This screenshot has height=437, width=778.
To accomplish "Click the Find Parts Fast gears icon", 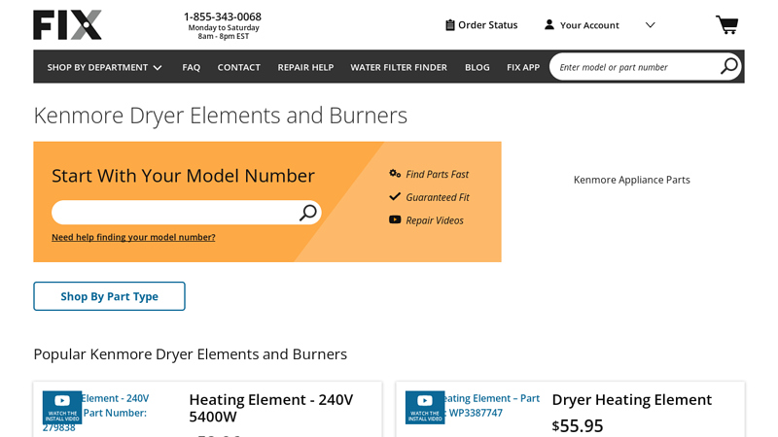I will [395, 174].
